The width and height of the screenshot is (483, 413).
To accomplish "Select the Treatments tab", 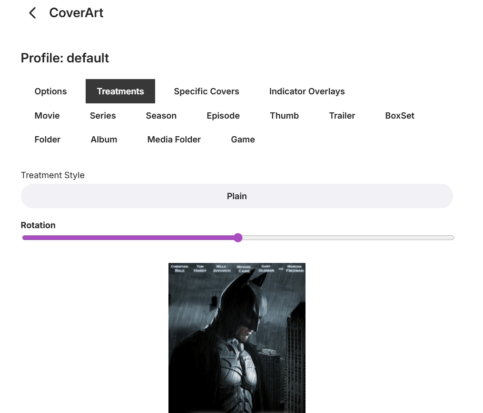I will pyautogui.click(x=120, y=91).
